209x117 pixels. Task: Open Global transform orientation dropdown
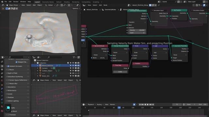tap(50, 5)
